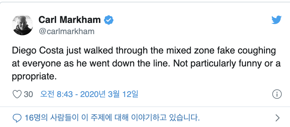Open the tweet info icon
The image size is (290, 127).
pyautogui.click(x=276, y=94)
